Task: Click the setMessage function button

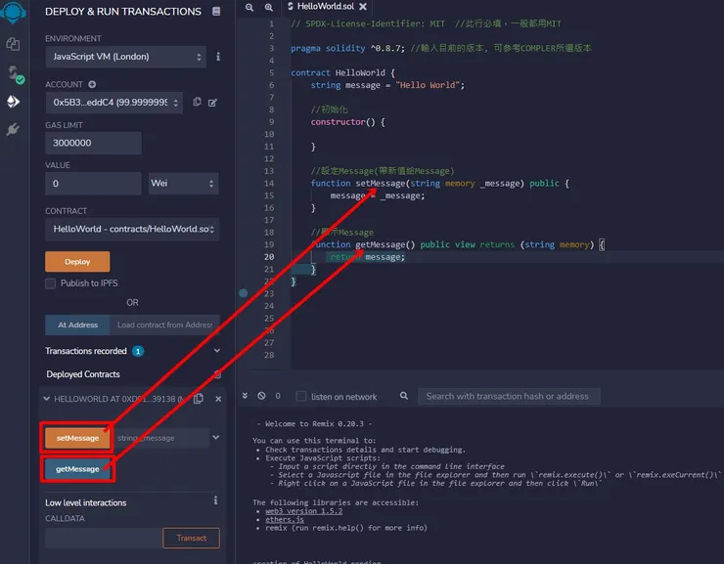Action: [77, 438]
